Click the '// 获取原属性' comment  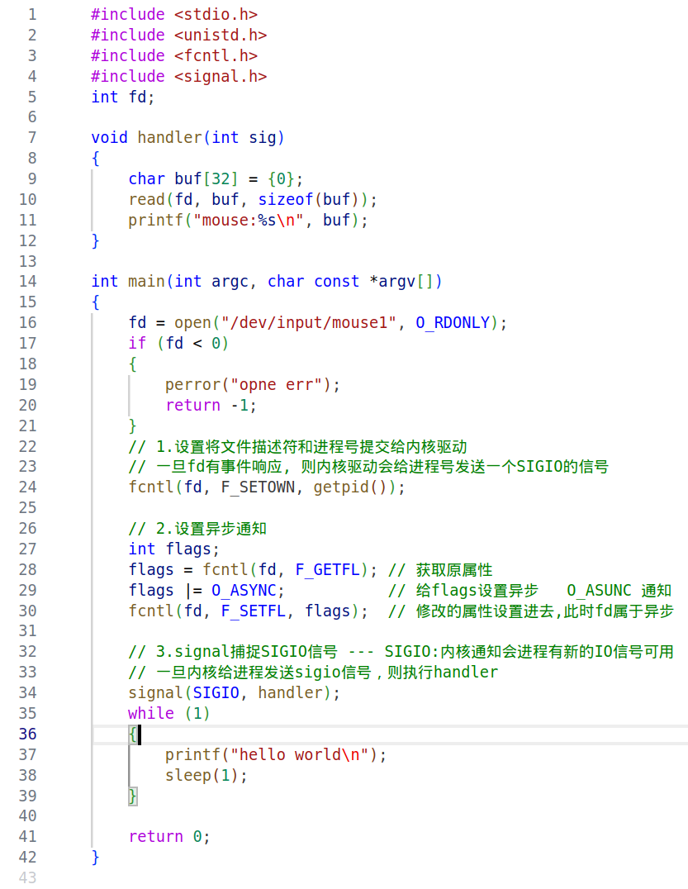(440, 570)
